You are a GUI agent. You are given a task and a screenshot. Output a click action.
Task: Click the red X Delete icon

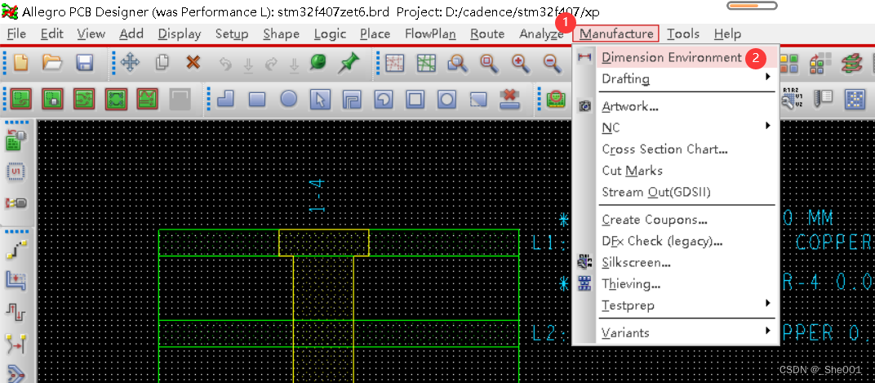tap(193, 62)
